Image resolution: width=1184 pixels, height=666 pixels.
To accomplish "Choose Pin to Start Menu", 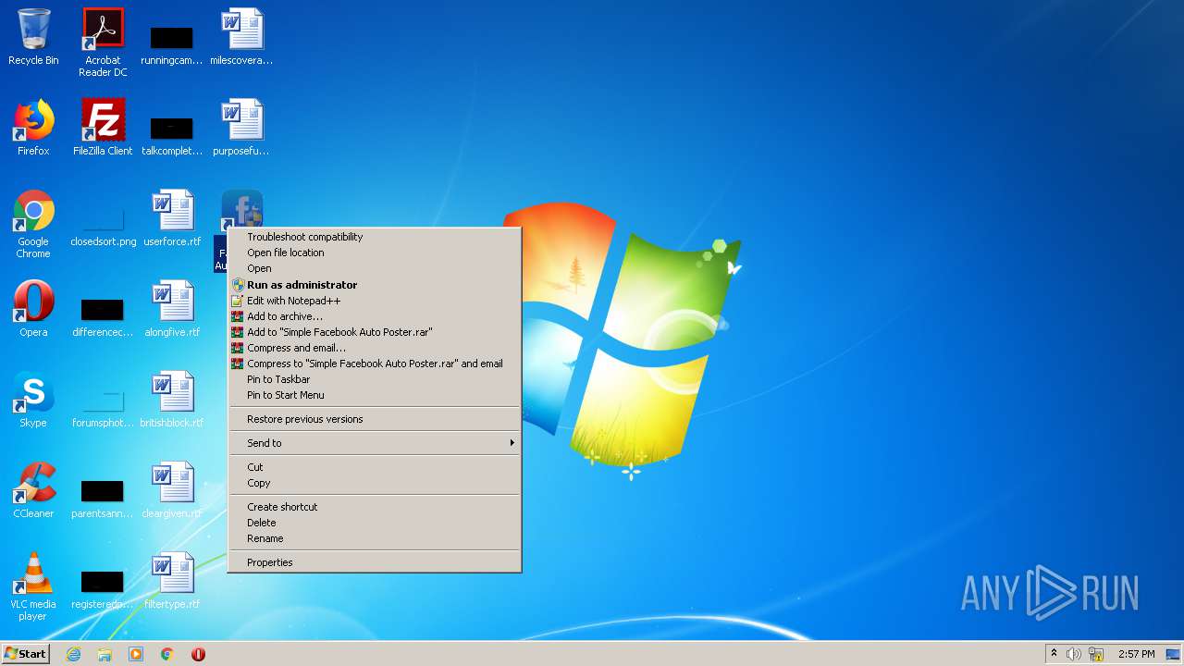I will pos(375,395).
